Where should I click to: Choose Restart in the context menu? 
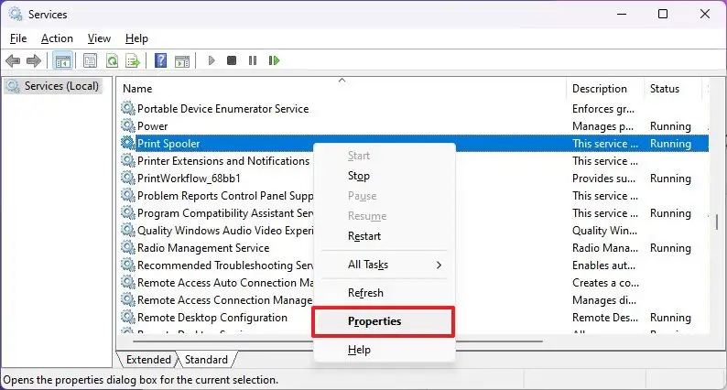(x=385, y=236)
